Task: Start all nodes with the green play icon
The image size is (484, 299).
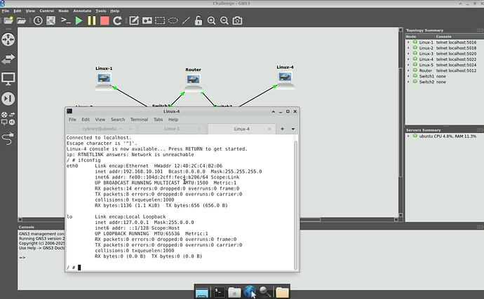Action: 78,21
